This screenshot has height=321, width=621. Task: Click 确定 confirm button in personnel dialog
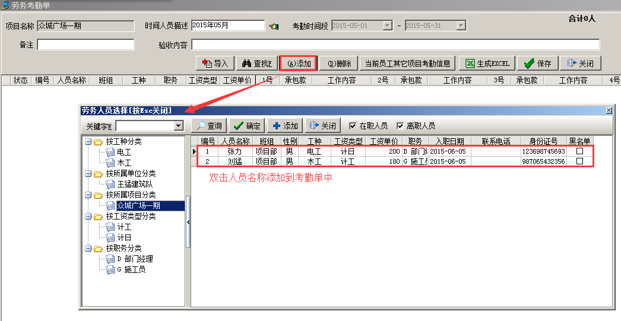coord(246,126)
